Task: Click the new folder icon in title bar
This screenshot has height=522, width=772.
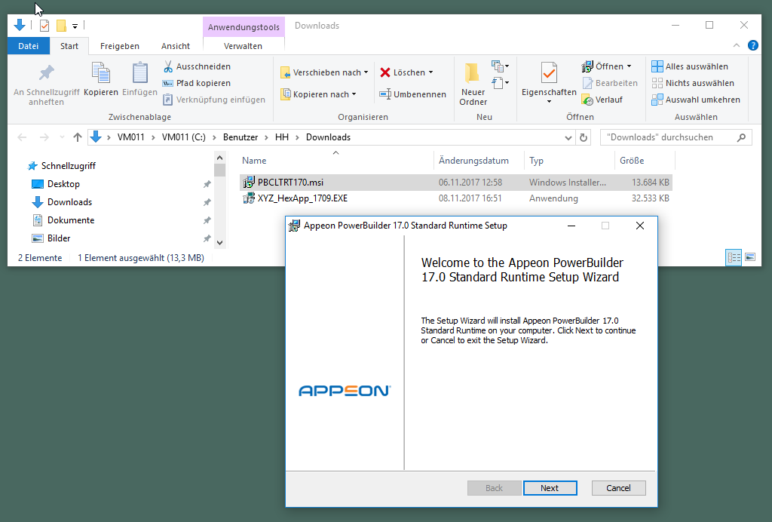Action: (61, 25)
